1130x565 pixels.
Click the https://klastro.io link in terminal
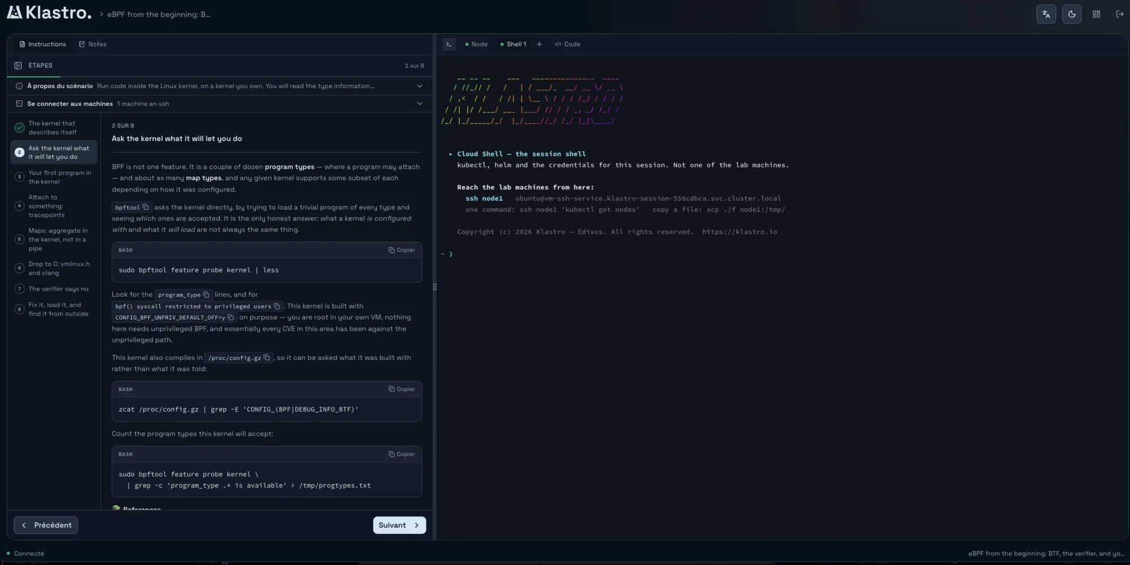click(740, 232)
